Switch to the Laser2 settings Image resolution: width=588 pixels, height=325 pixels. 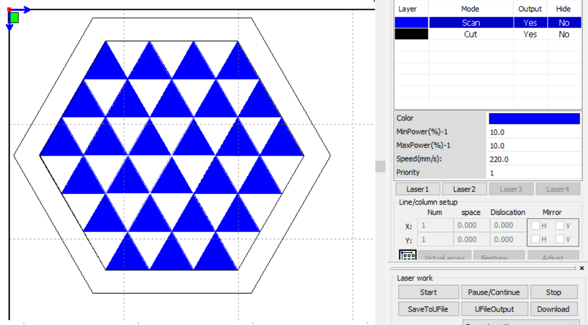[464, 189]
